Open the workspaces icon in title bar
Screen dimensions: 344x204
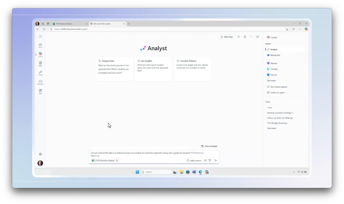(43, 24)
